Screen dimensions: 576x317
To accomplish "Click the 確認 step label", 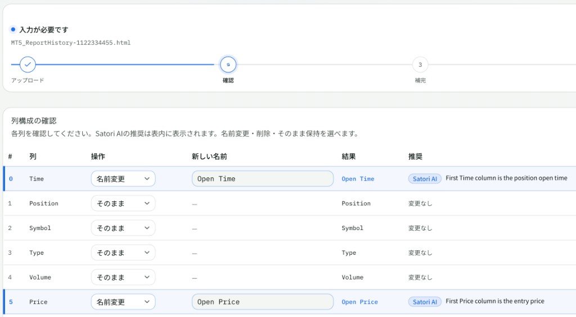I will coord(228,80).
